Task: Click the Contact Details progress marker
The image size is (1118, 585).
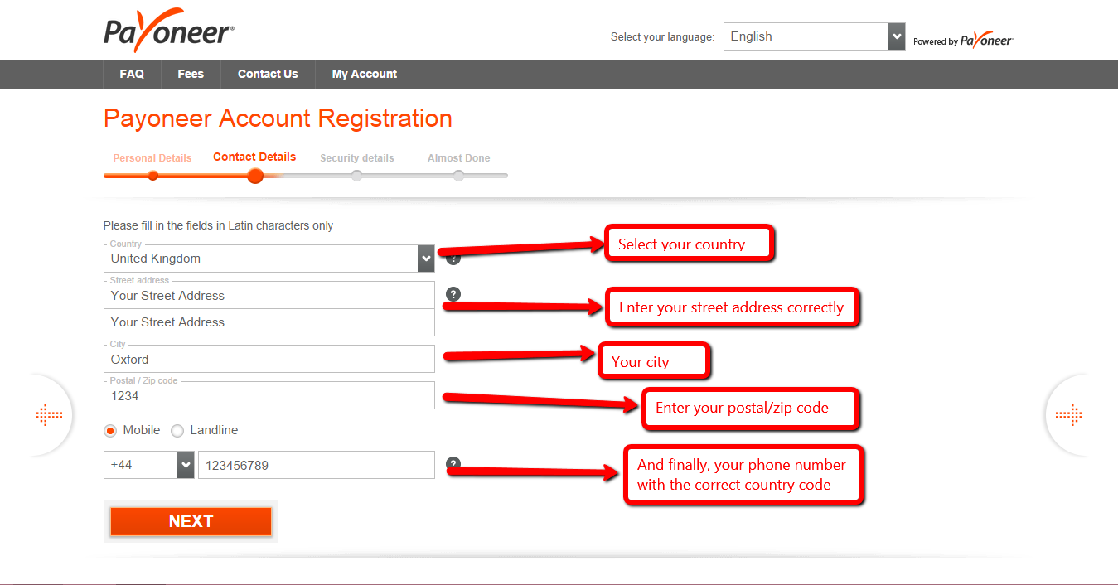Action: (x=254, y=176)
